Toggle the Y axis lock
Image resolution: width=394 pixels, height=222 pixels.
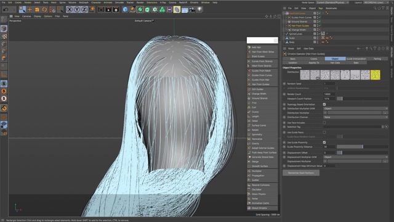click(x=77, y=10)
